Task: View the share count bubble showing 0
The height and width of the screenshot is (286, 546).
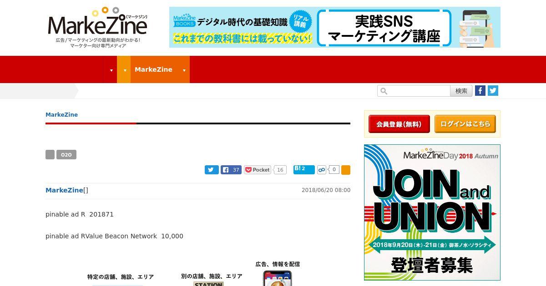Action: [x=334, y=170]
